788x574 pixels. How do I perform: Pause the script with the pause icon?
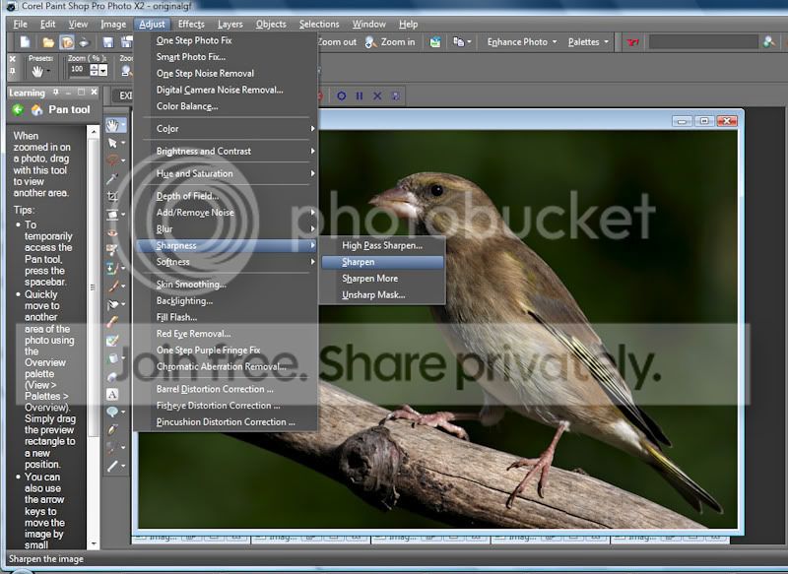pos(360,96)
